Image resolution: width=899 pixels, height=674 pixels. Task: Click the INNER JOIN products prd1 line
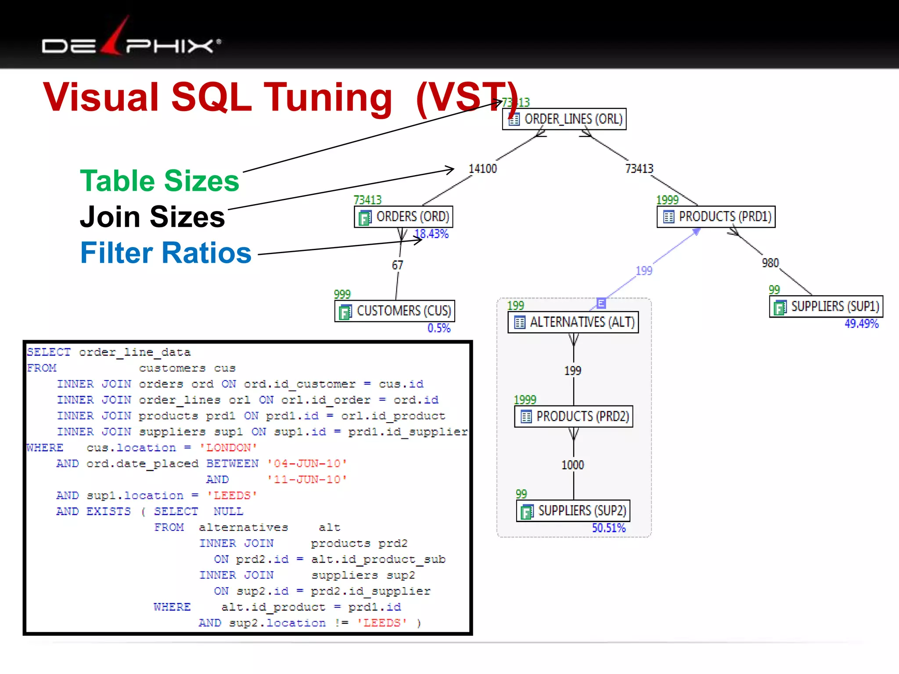click(x=251, y=416)
